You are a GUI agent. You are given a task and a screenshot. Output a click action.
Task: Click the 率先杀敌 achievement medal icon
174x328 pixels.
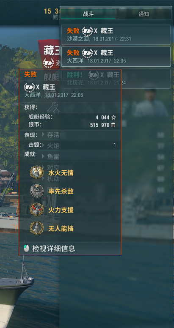[37, 191]
